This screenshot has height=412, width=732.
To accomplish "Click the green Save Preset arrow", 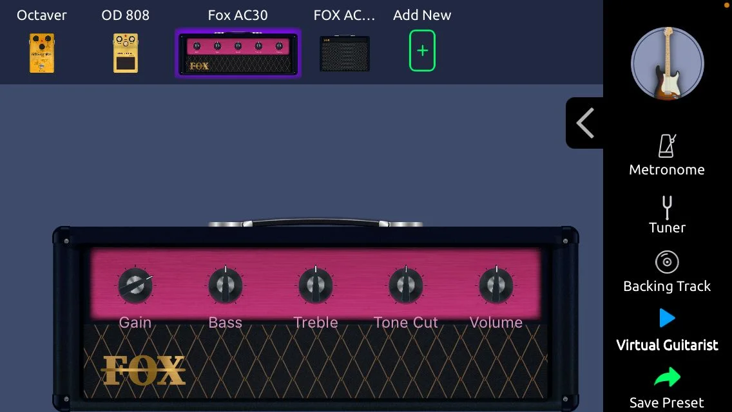I will 667,377.
